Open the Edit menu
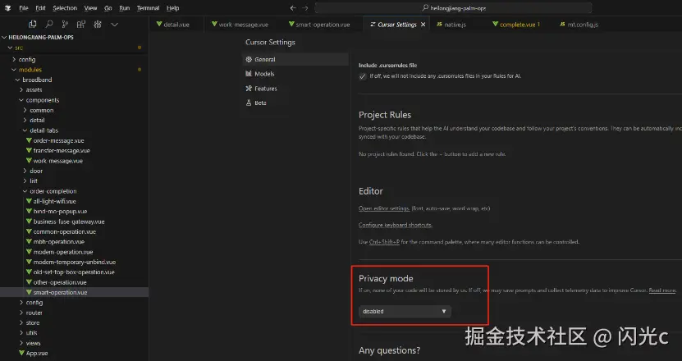682x361 pixels. [x=40, y=8]
